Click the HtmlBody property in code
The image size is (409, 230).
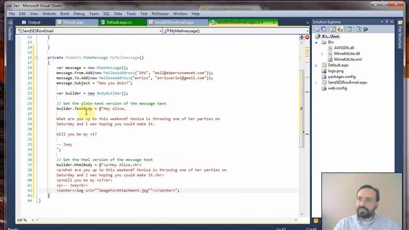pyautogui.click(x=84, y=165)
